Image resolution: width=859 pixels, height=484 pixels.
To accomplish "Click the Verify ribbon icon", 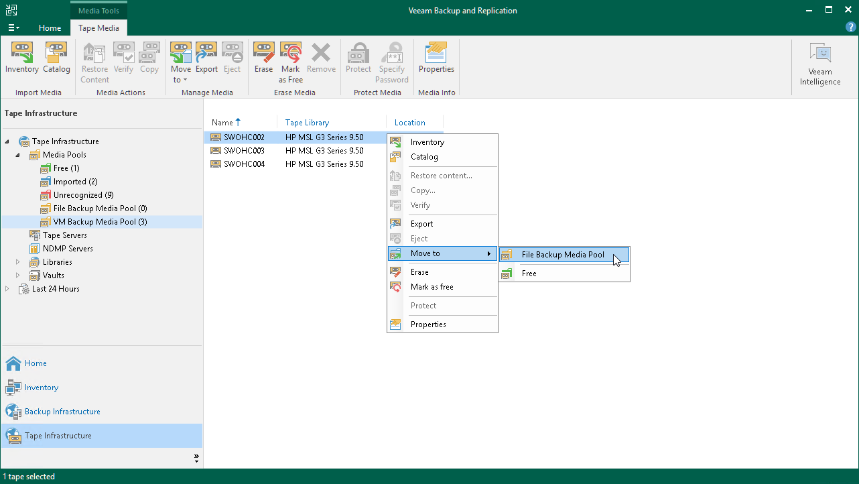I will [x=123, y=58].
